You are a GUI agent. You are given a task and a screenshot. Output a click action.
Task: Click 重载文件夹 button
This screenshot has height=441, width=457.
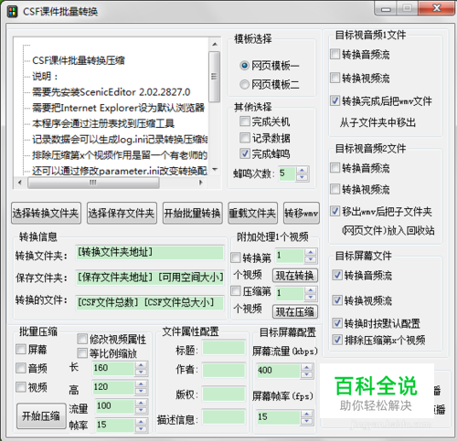pyautogui.click(x=252, y=214)
